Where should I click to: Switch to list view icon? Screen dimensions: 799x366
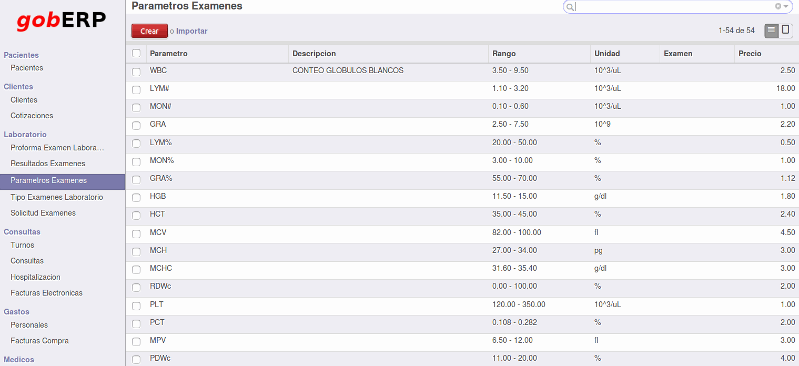(x=771, y=30)
